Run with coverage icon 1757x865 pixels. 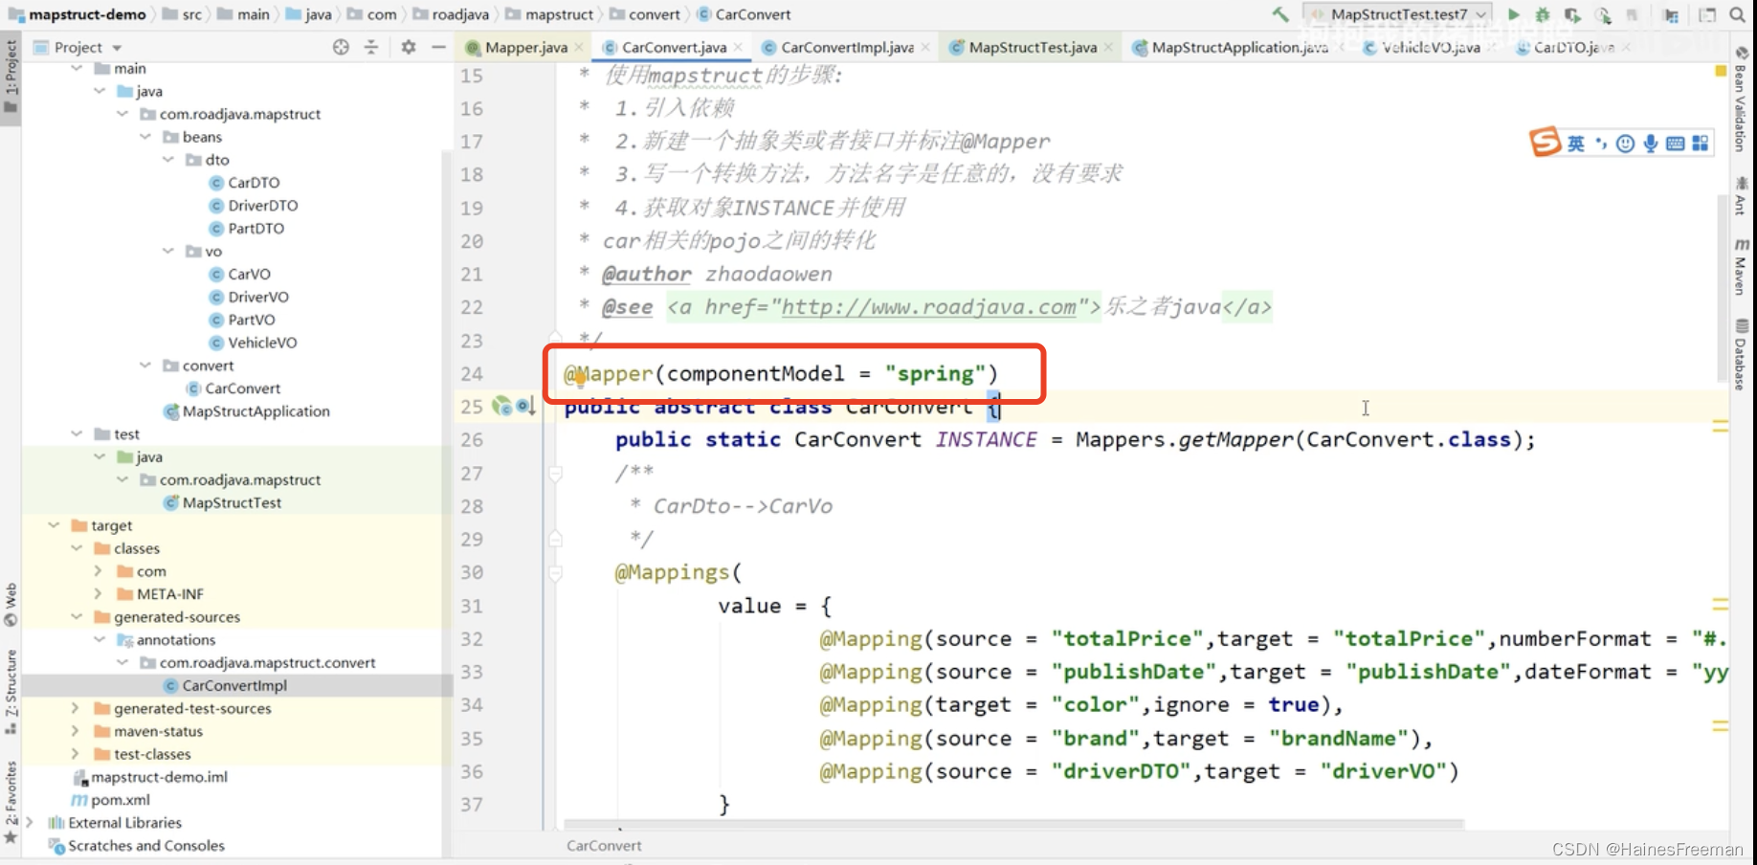point(1572,14)
